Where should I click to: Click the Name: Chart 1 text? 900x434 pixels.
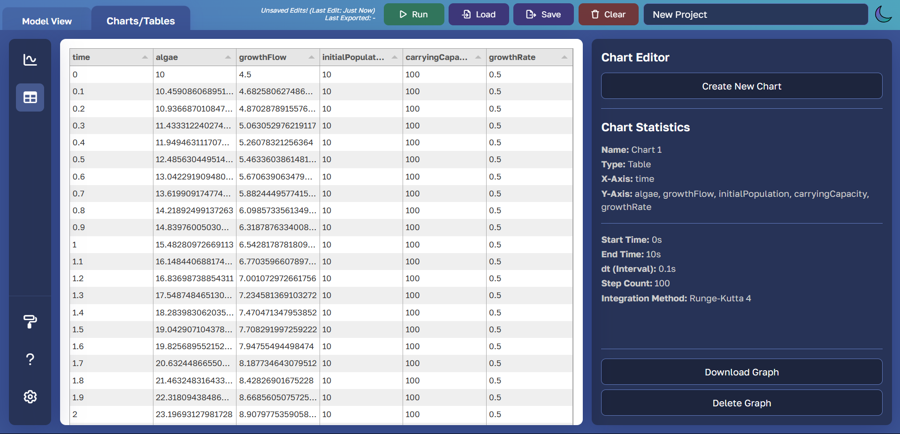(631, 150)
